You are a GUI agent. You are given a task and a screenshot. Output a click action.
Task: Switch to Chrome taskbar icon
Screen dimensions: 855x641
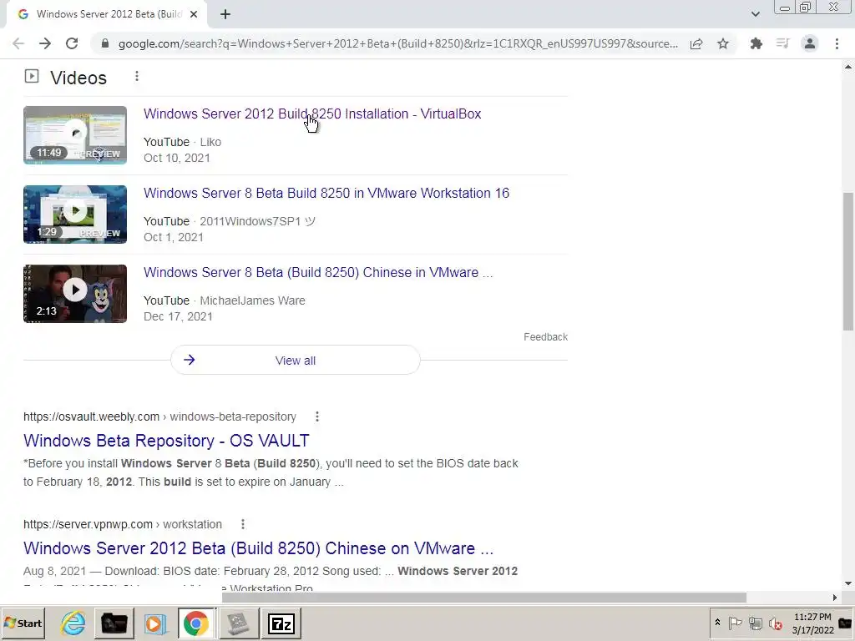tap(195, 623)
